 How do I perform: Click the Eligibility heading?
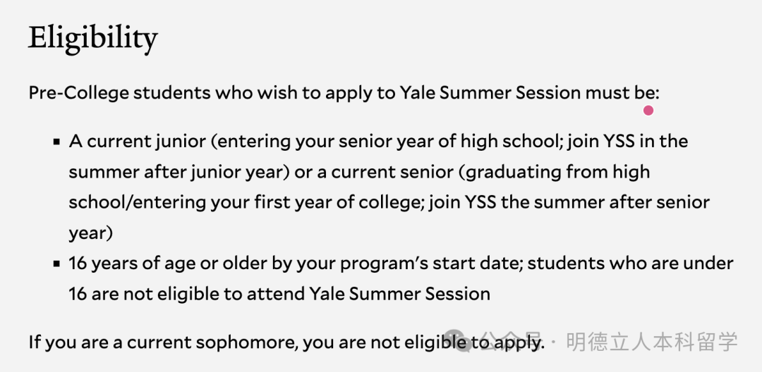(92, 38)
